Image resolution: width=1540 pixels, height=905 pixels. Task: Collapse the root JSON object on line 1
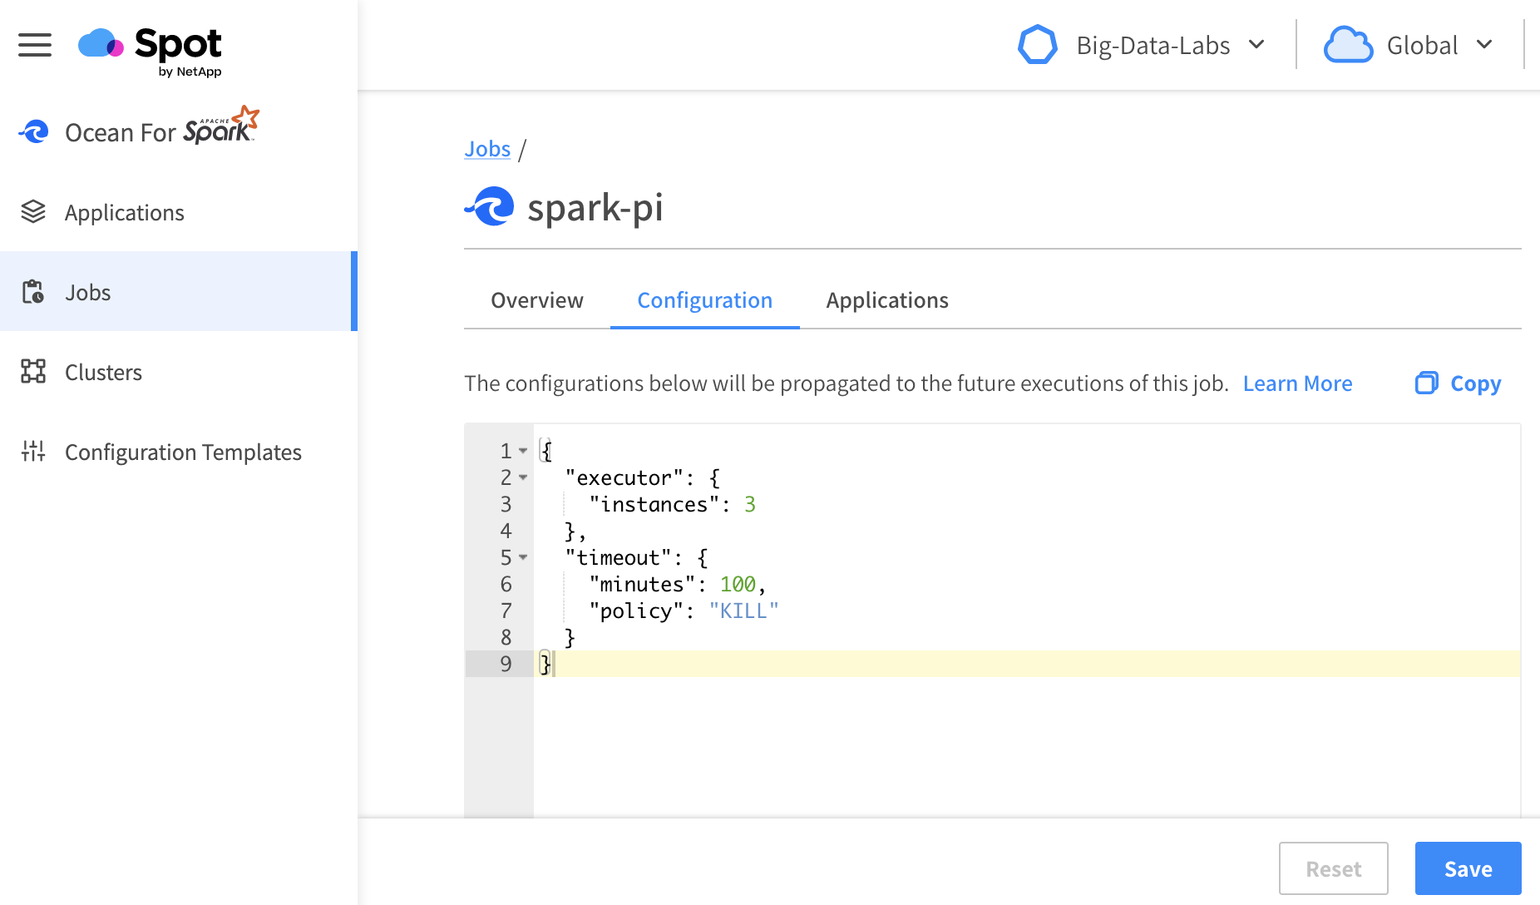(x=523, y=451)
